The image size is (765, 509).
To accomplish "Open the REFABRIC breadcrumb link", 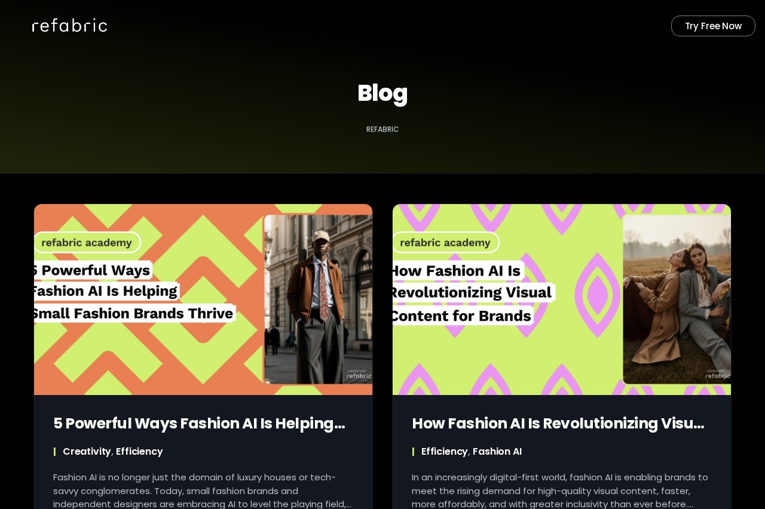I will 382,129.
